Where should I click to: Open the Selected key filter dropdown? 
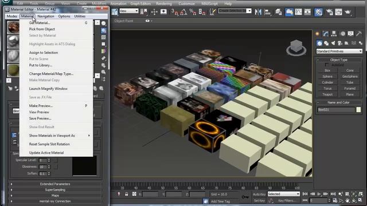[x=283, y=194]
